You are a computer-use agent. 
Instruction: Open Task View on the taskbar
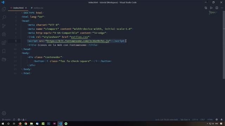point(14,124)
